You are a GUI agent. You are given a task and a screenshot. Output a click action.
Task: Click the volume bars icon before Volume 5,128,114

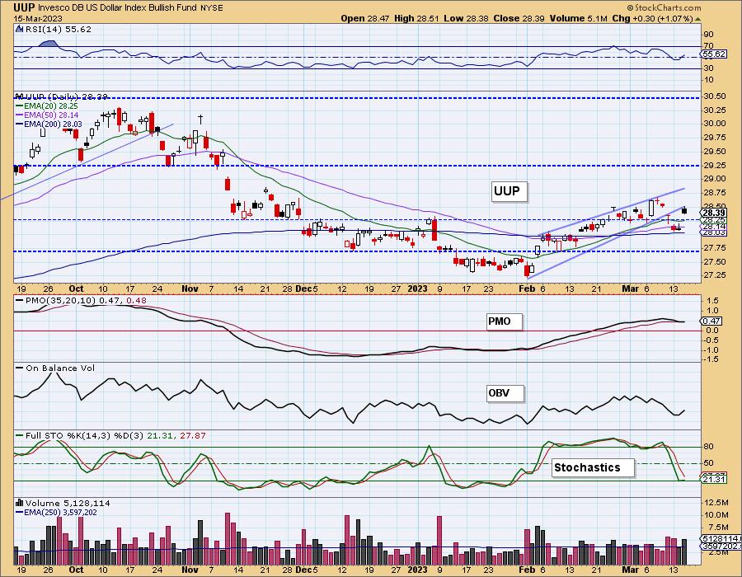coord(20,503)
